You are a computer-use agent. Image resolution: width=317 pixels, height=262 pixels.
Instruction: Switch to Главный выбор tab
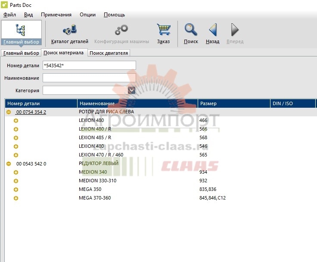pos(21,53)
